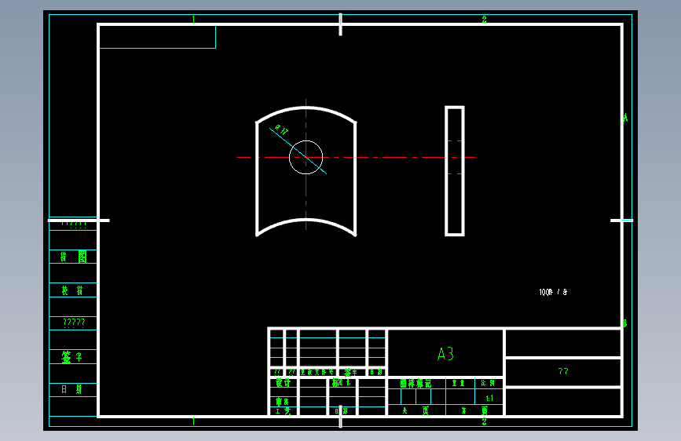Click the "图样标记" label
This screenshot has height=441, width=681.
tap(416, 383)
